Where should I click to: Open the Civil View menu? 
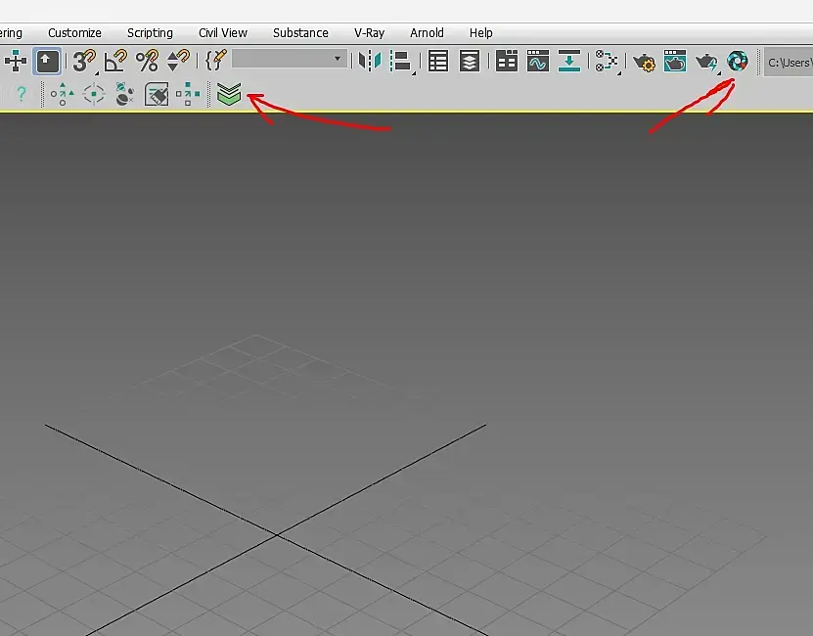point(223,32)
